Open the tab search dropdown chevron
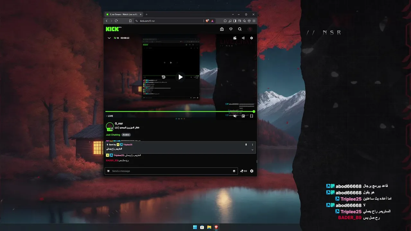This screenshot has width=411, height=231. point(233,14)
